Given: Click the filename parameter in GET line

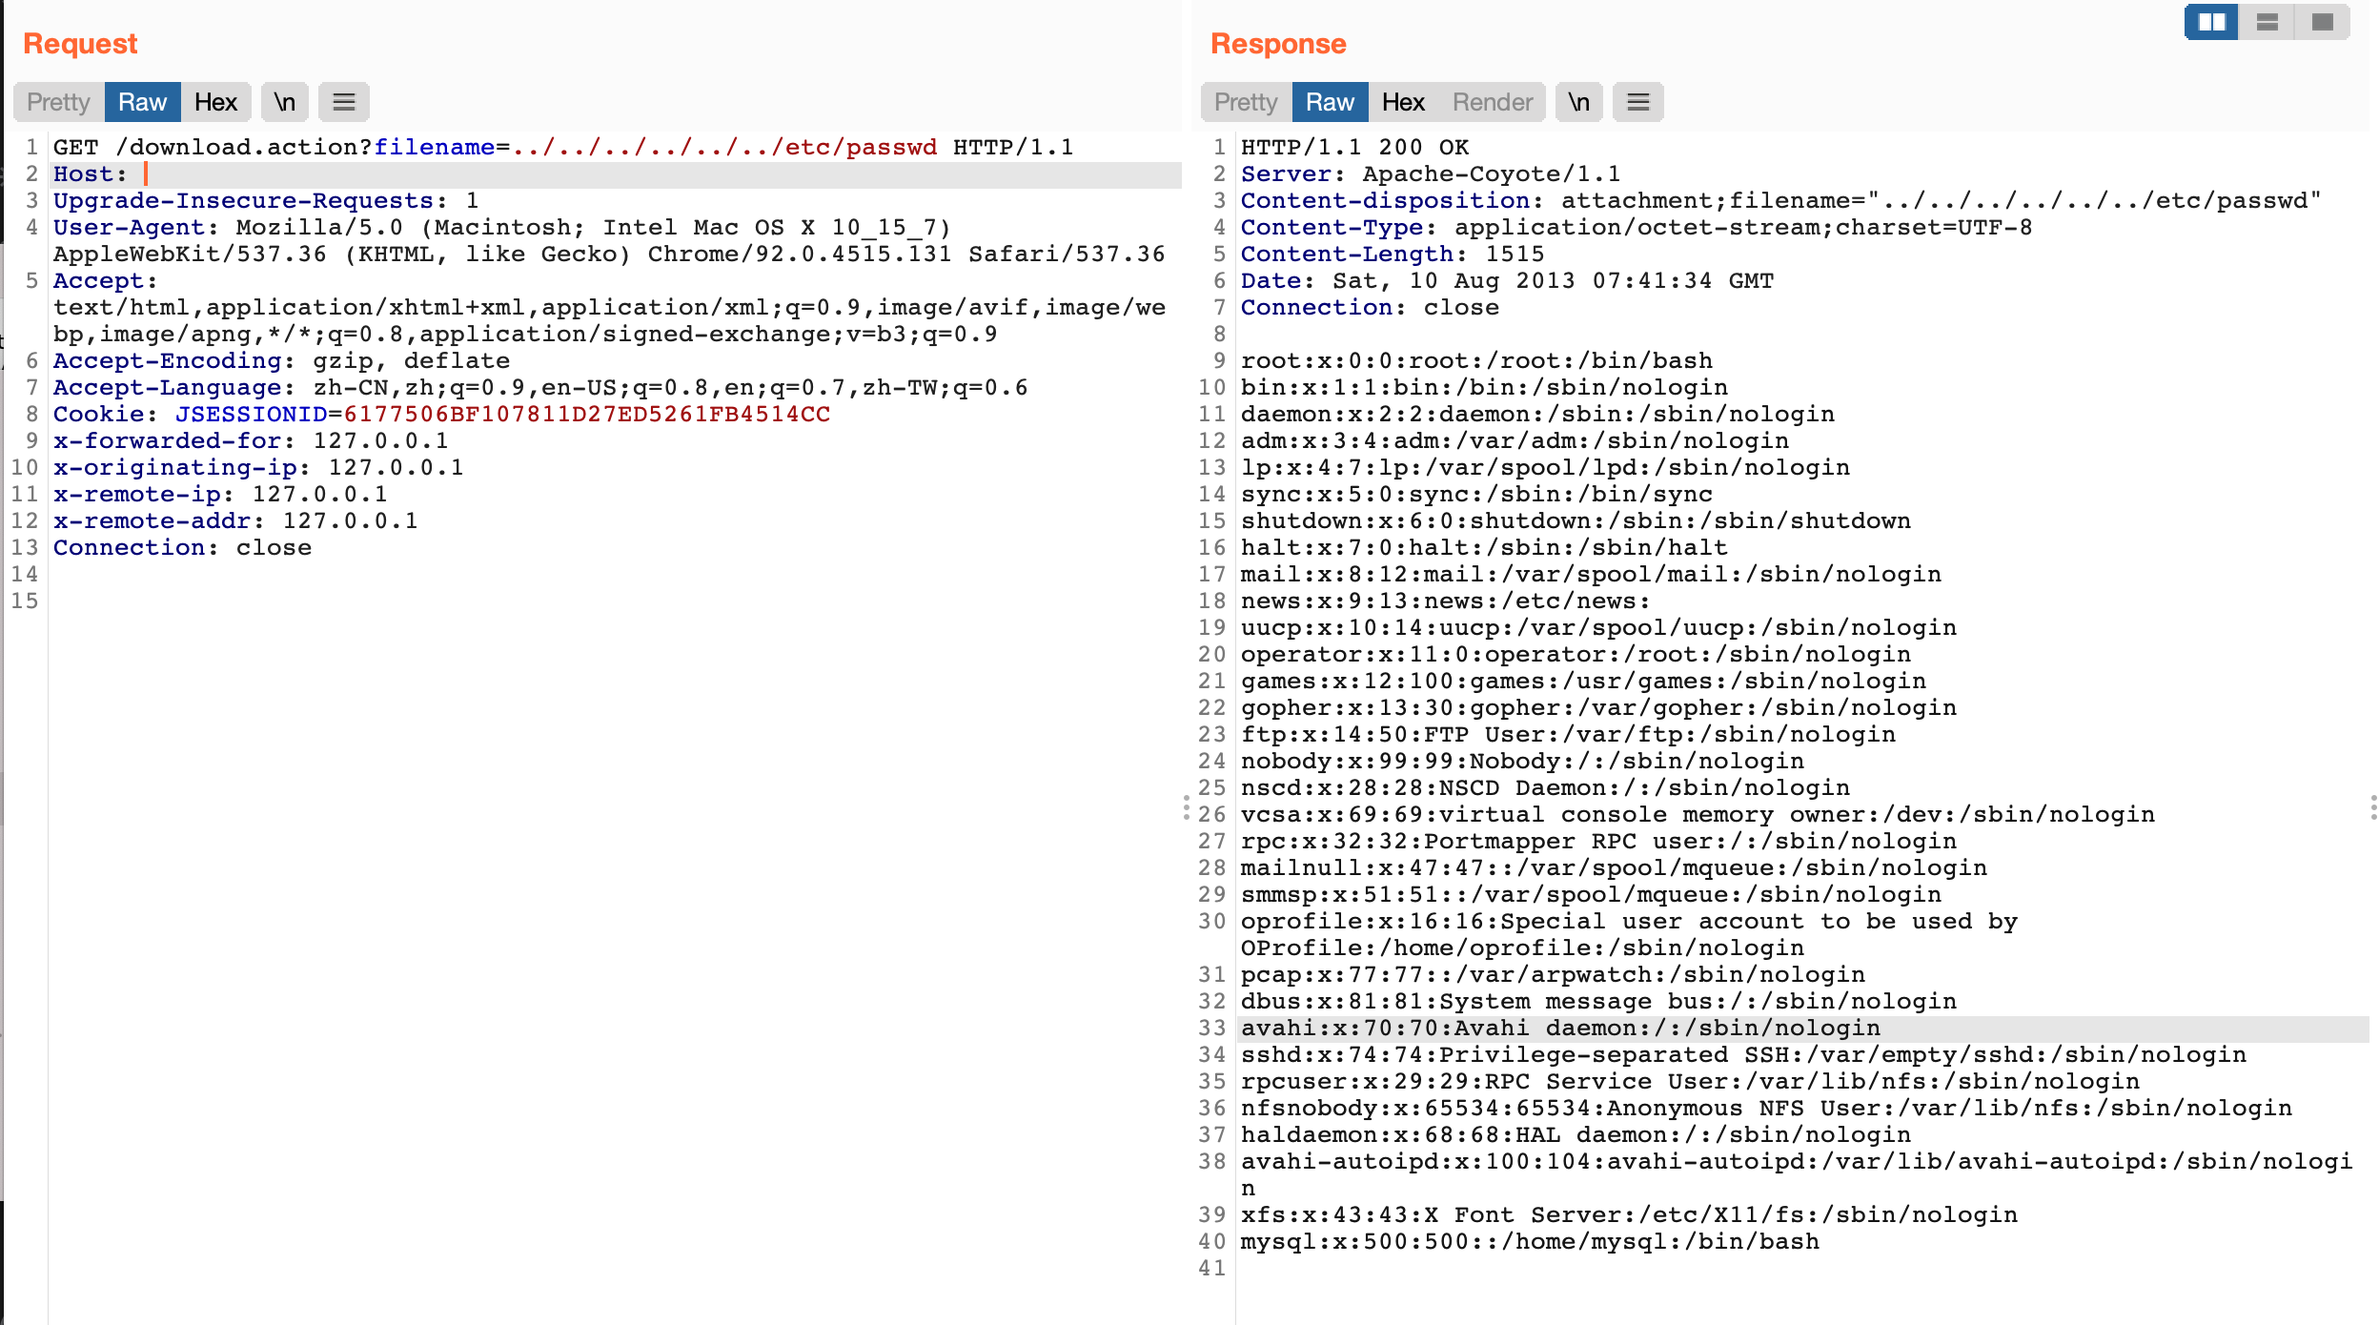Looking at the screenshot, I should (434, 148).
